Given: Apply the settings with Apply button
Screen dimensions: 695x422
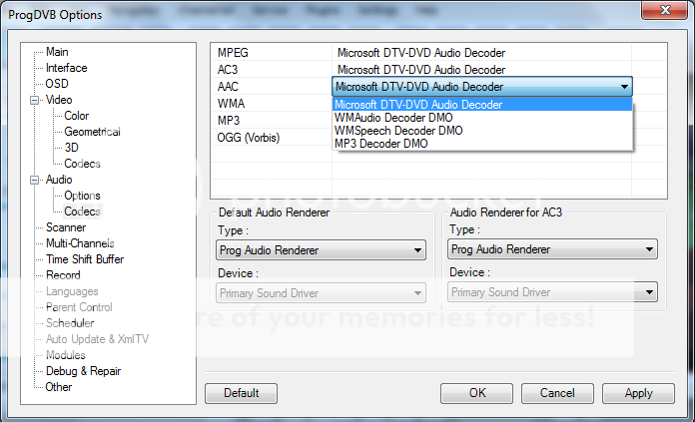Looking at the screenshot, I should pyautogui.click(x=638, y=393).
